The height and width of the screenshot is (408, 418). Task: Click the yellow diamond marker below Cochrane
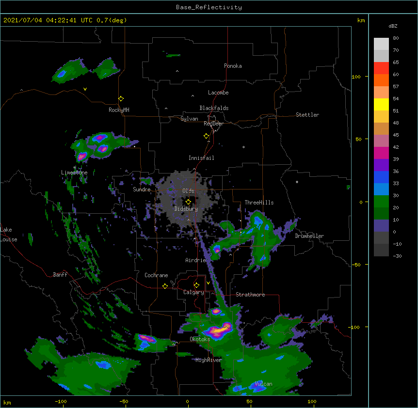(x=165, y=286)
